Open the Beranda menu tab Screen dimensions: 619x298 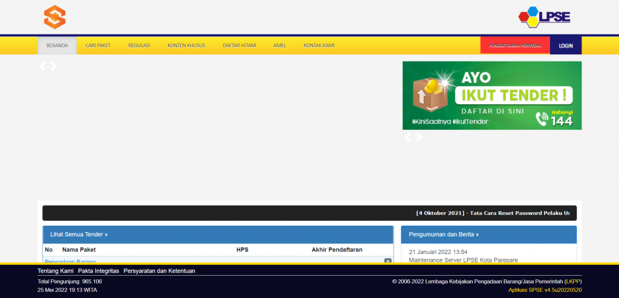click(57, 46)
